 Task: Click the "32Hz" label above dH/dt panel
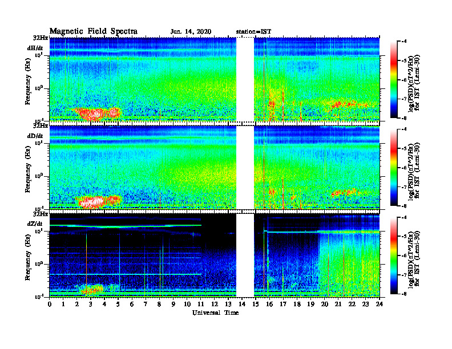coord(41,38)
